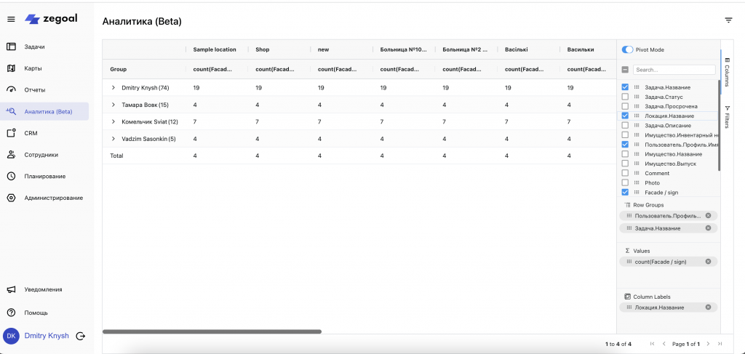Remove count(Facade / sign) from Values

tap(708, 261)
